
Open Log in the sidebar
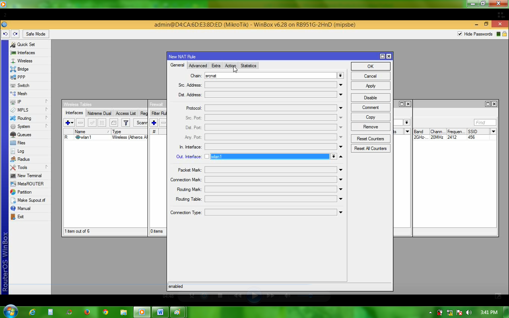[21, 151]
